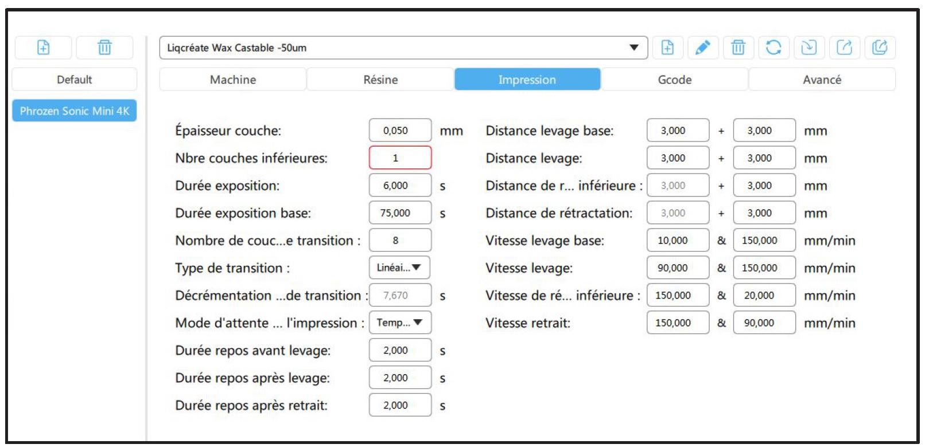Click the Vitesse de ré... inférieure 20,000 field

[x=764, y=295]
